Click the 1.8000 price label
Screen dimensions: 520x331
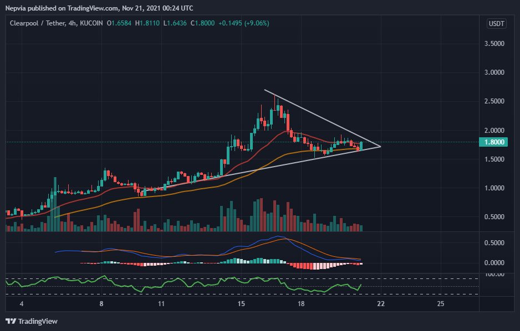coord(494,142)
